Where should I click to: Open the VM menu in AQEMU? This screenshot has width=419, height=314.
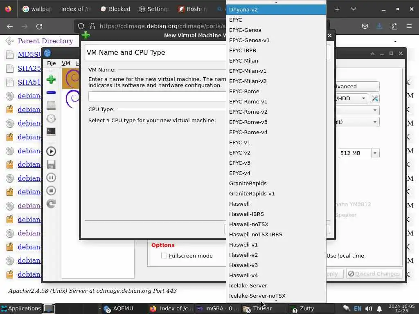tap(66, 63)
